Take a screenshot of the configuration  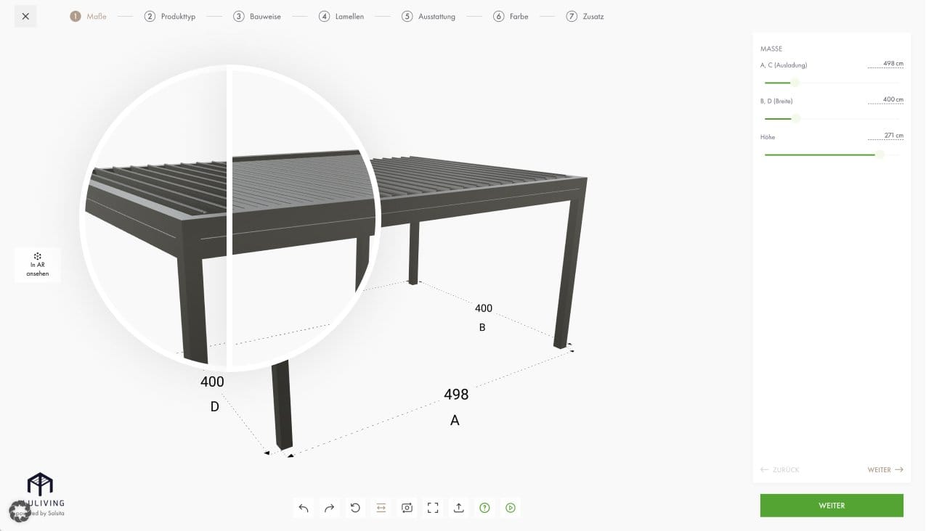point(407,508)
